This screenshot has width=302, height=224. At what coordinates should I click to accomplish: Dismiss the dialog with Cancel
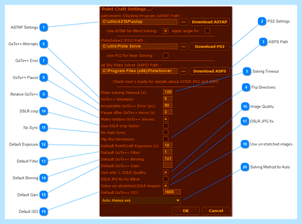216,211
